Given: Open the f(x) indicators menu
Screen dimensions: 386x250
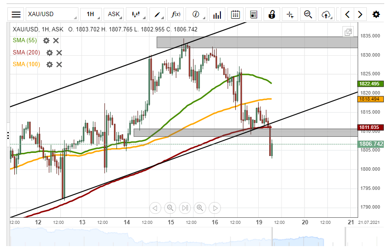Looking at the screenshot, I should 176,14.
